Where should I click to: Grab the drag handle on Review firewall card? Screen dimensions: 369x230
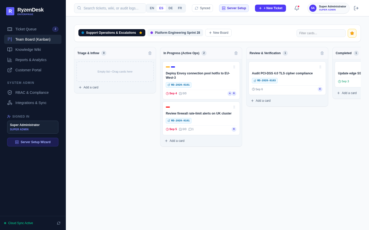pyautogui.click(x=234, y=107)
